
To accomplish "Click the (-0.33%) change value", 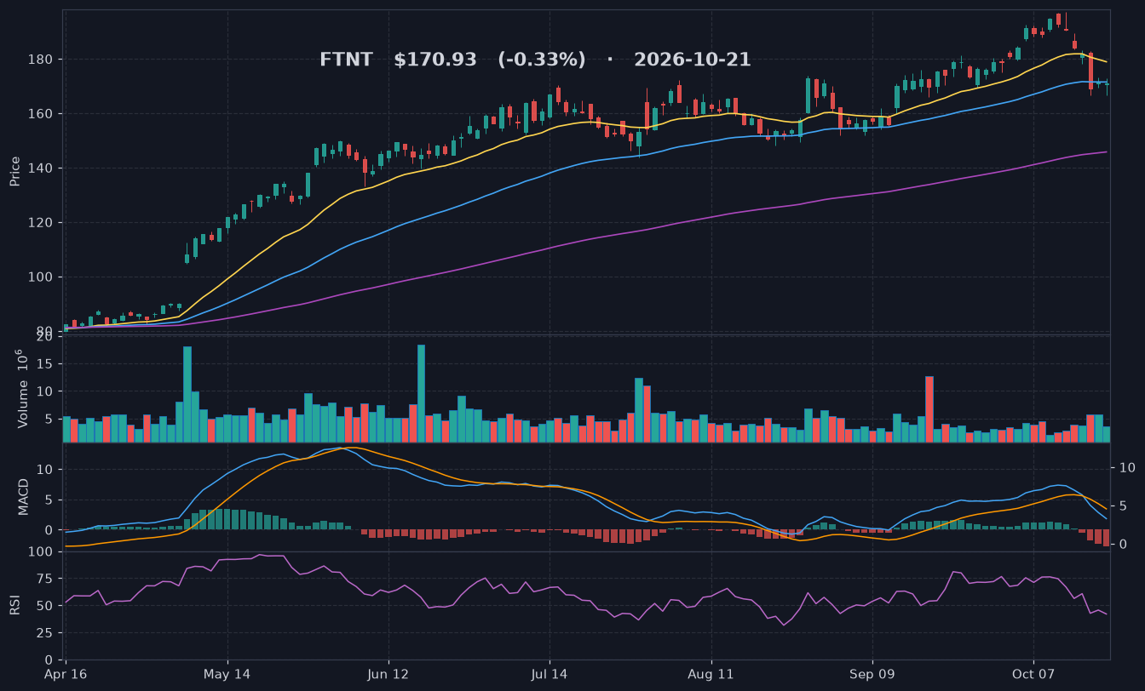I will pos(542,60).
